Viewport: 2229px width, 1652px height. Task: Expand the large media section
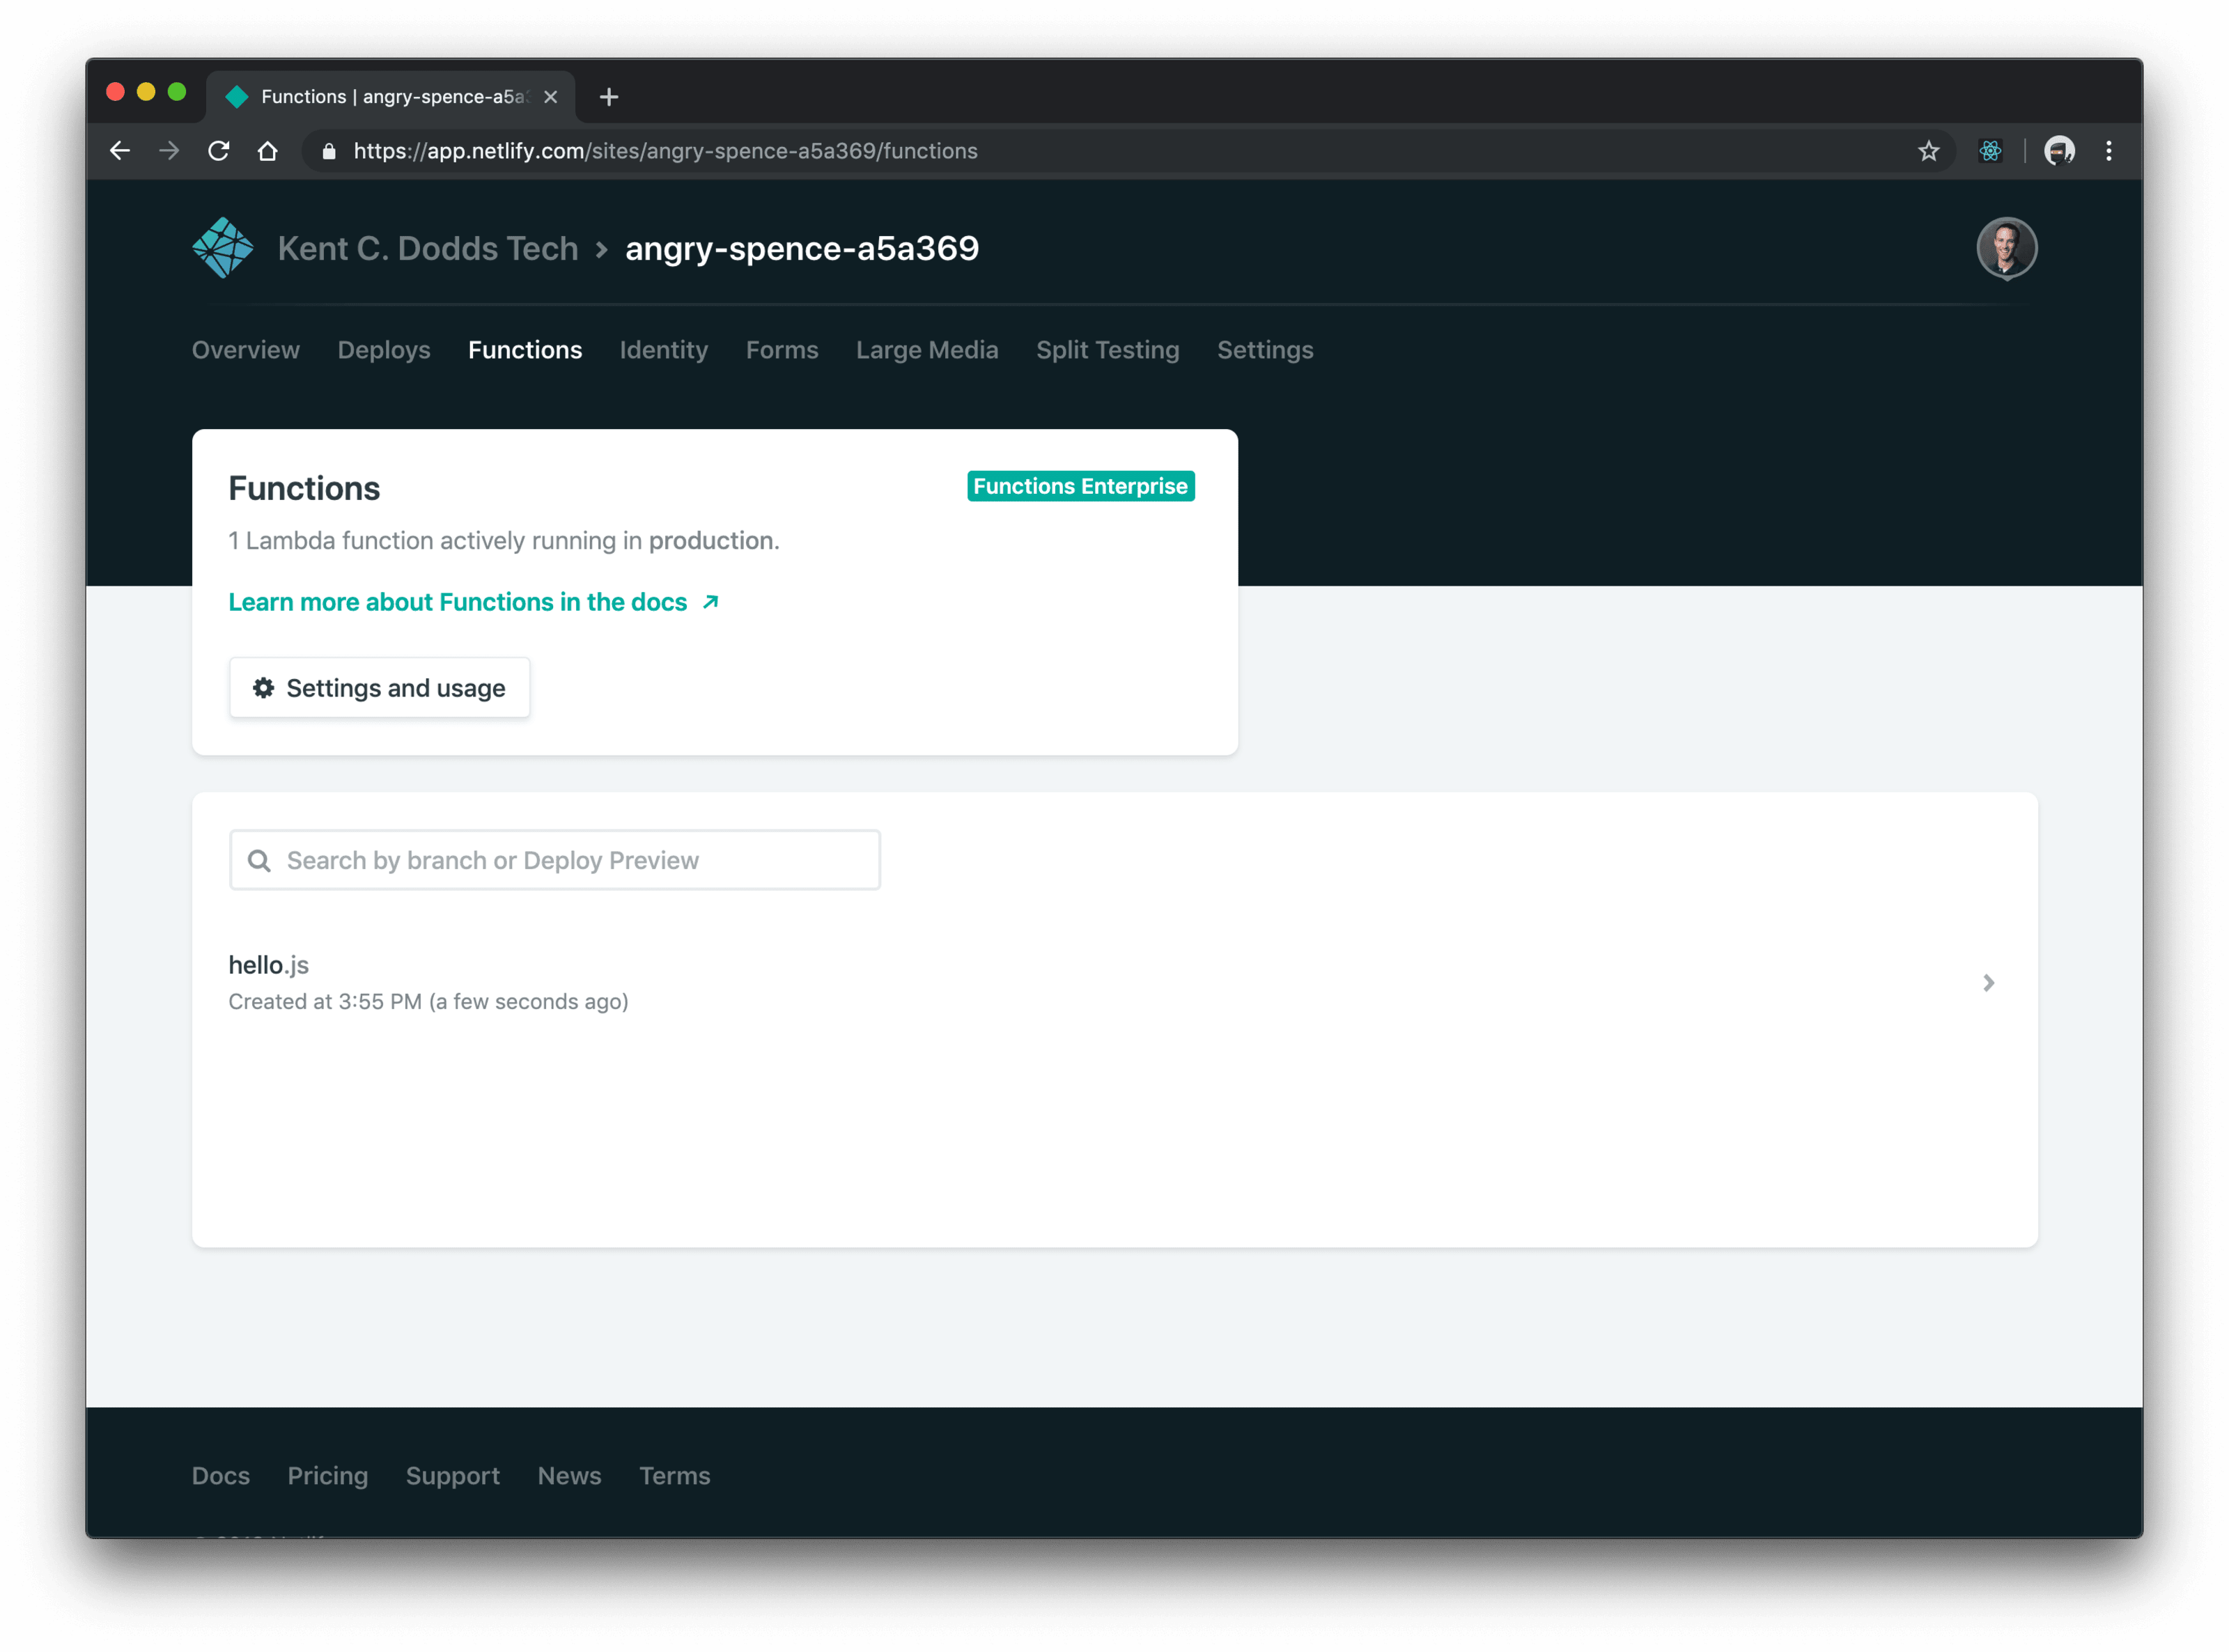click(927, 349)
